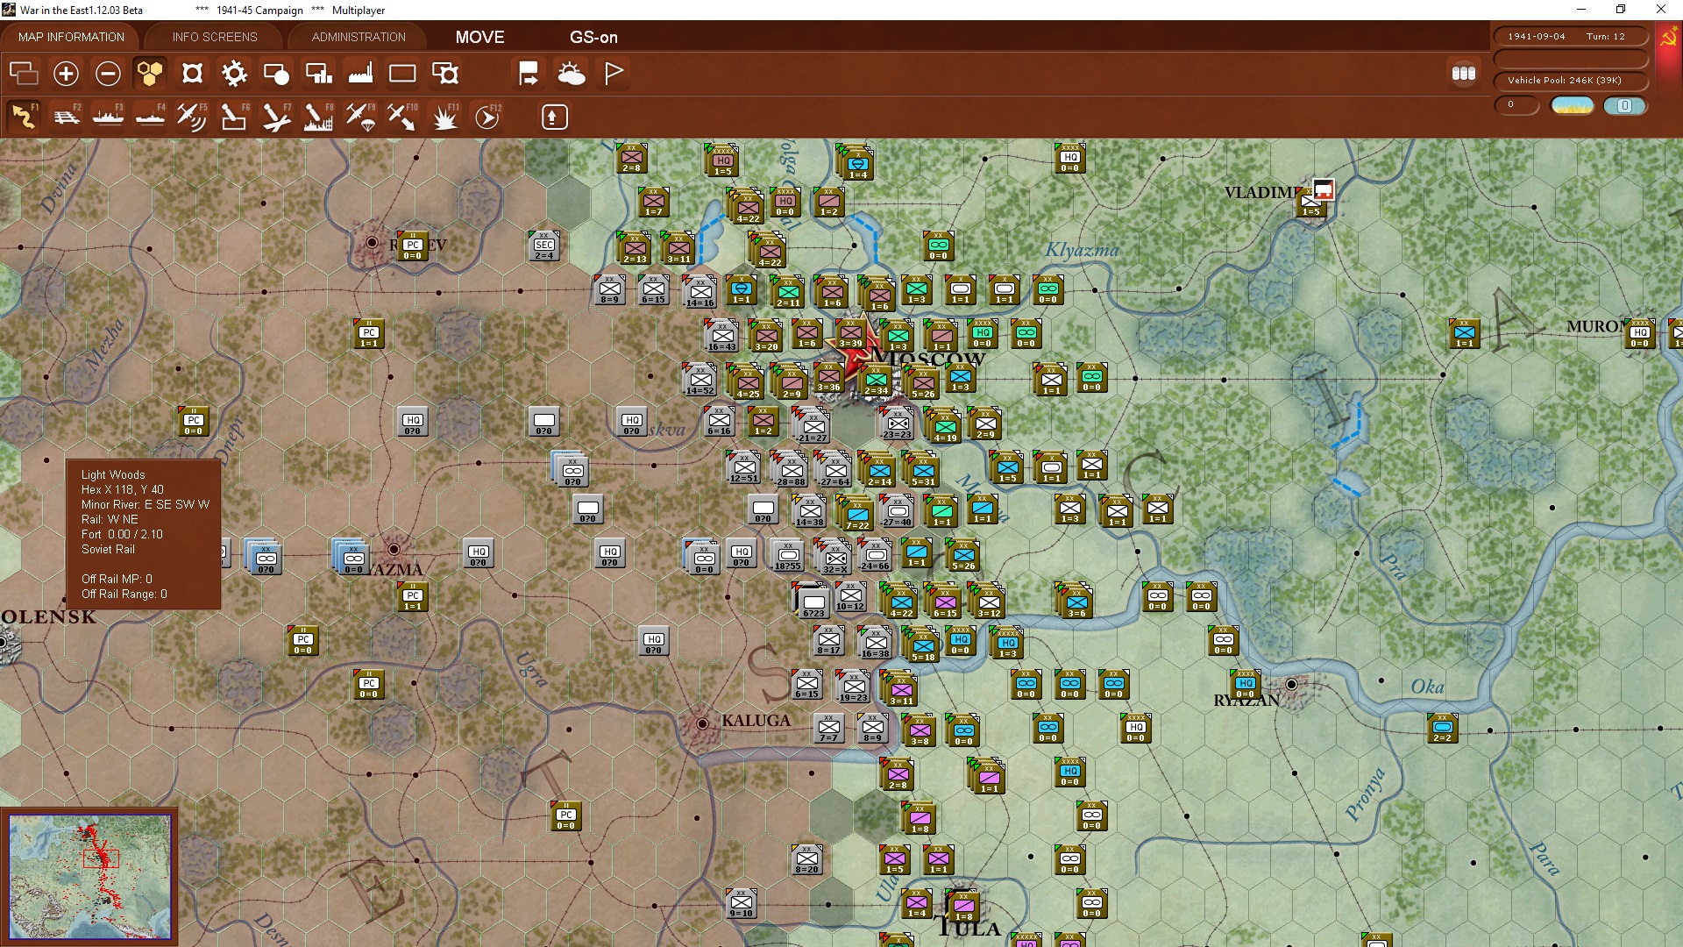Viewport: 1683px width, 947px height.
Task: Select F7 bomb airfield mode
Action: pos(276,117)
